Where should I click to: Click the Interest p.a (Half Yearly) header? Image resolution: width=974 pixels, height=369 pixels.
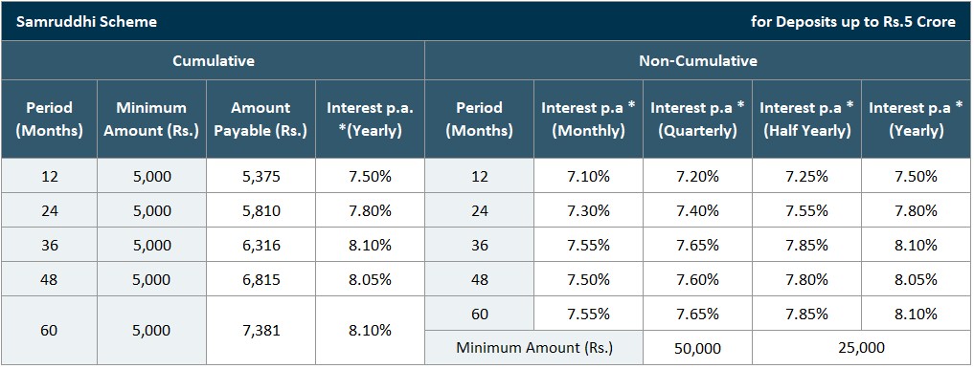(x=807, y=119)
